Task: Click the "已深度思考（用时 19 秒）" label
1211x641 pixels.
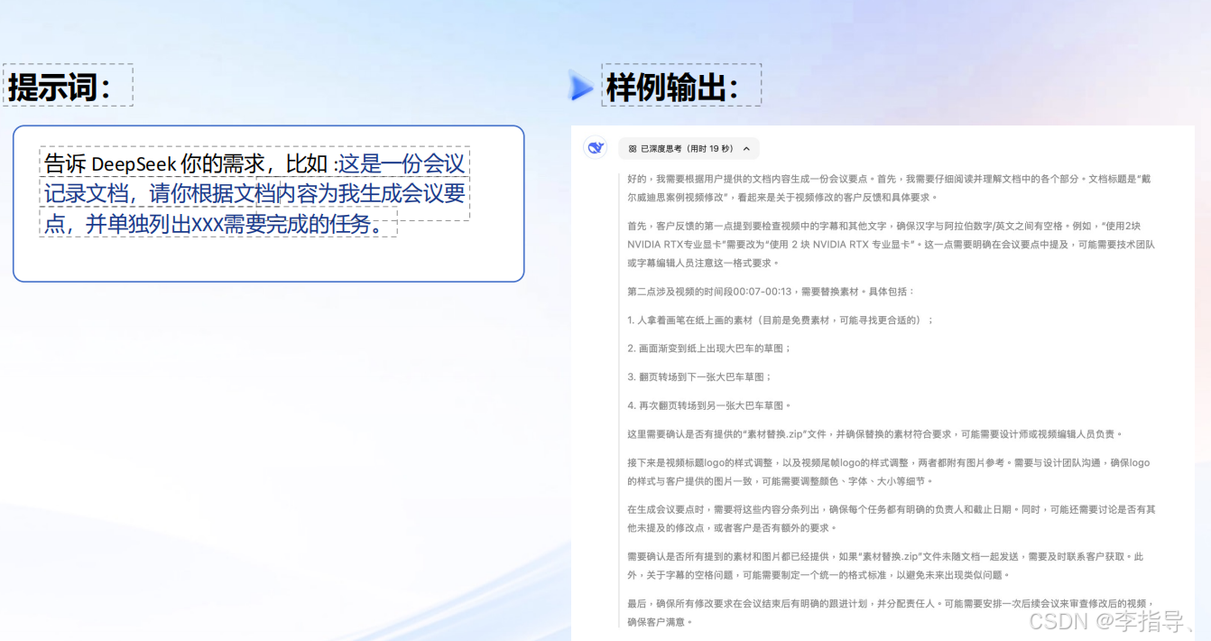Action: 687,148
